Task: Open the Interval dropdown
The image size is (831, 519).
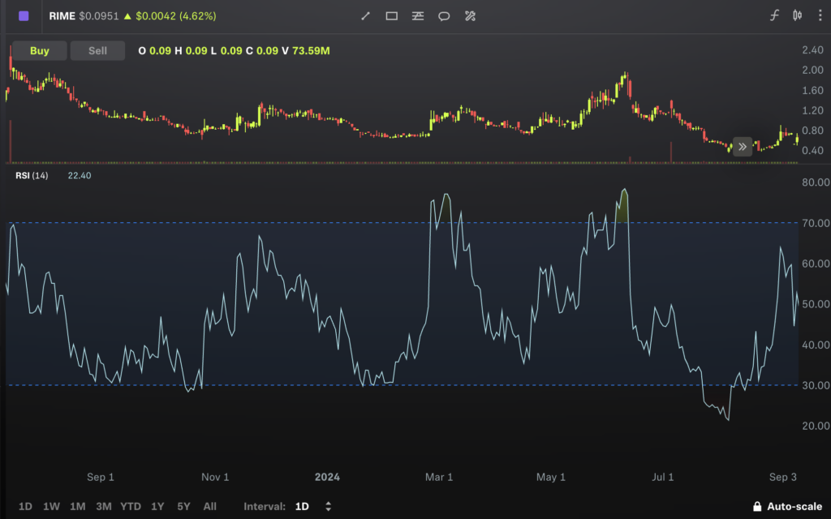Action: click(301, 505)
